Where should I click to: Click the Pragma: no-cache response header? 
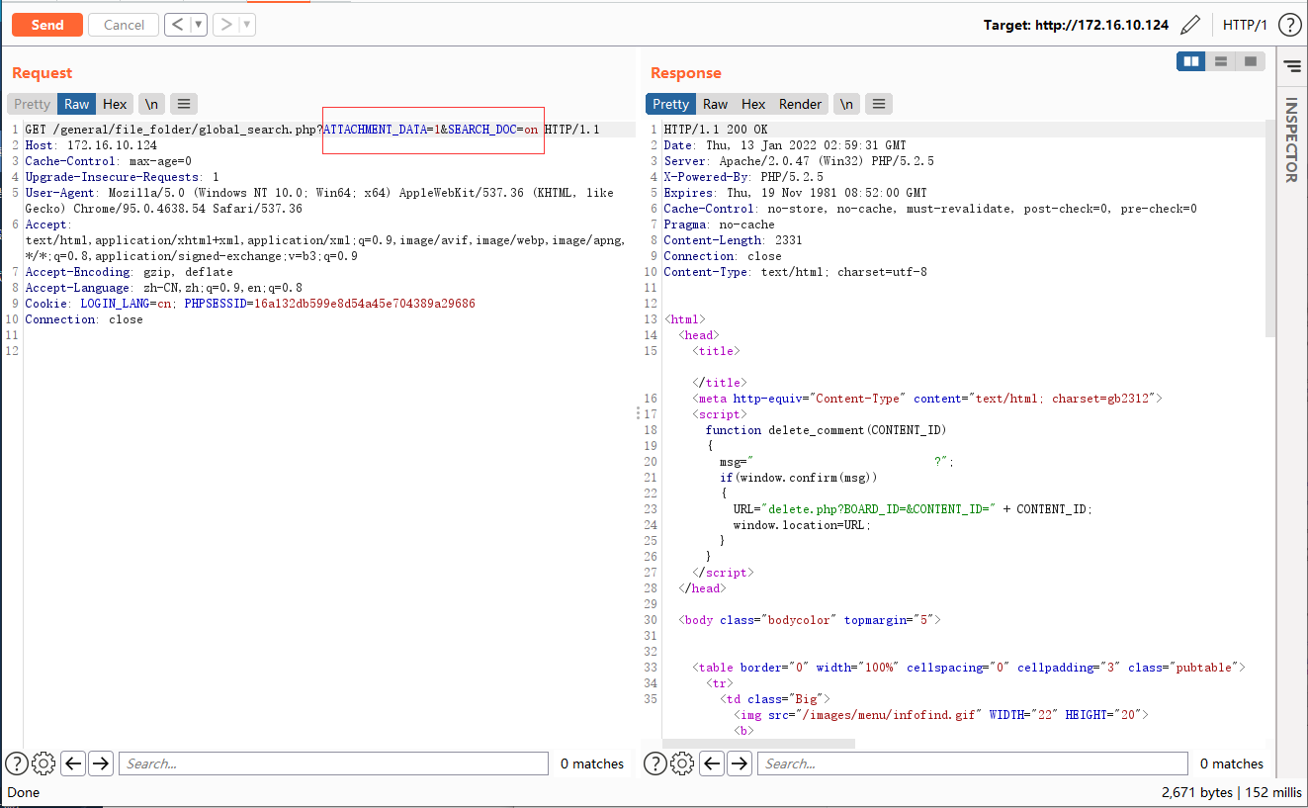720,224
